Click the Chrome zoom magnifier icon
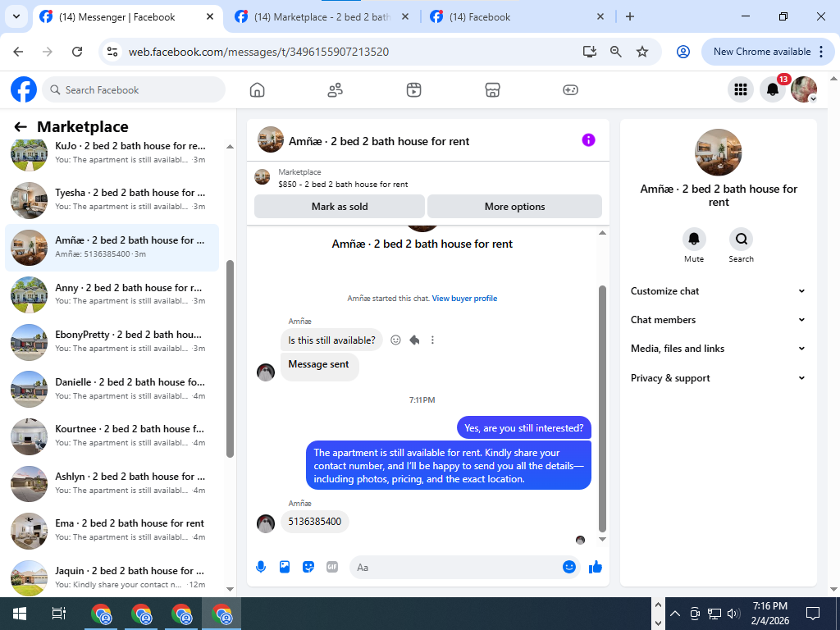Screen dimensions: 840x630 tap(615, 52)
